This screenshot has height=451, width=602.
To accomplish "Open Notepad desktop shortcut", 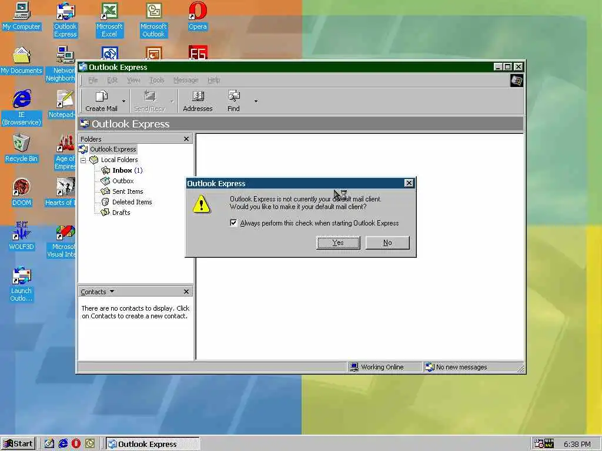I will point(62,105).
